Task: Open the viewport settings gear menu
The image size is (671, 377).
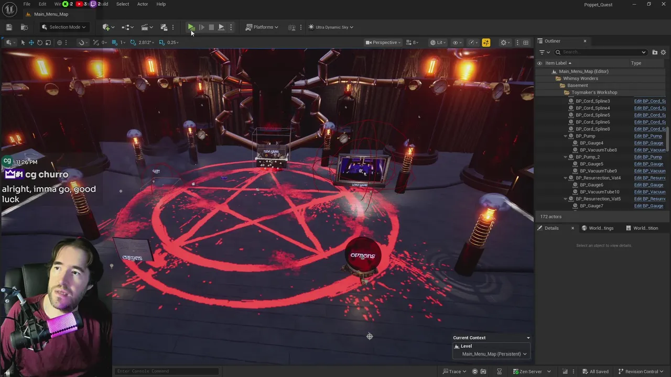Action: (x=505, y=42)
